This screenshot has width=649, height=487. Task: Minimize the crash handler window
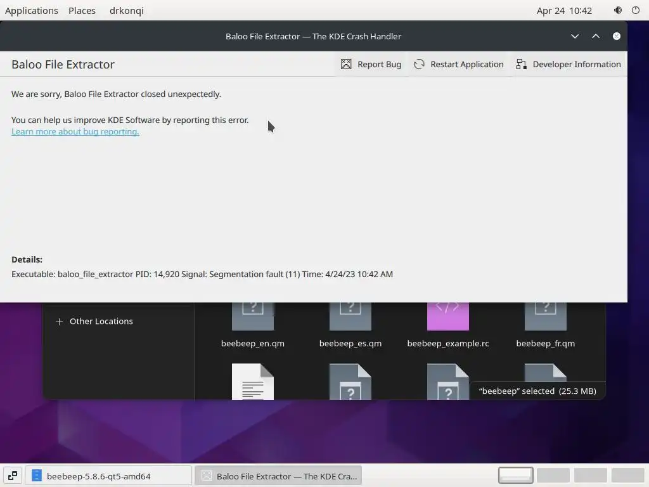[574, 36]
